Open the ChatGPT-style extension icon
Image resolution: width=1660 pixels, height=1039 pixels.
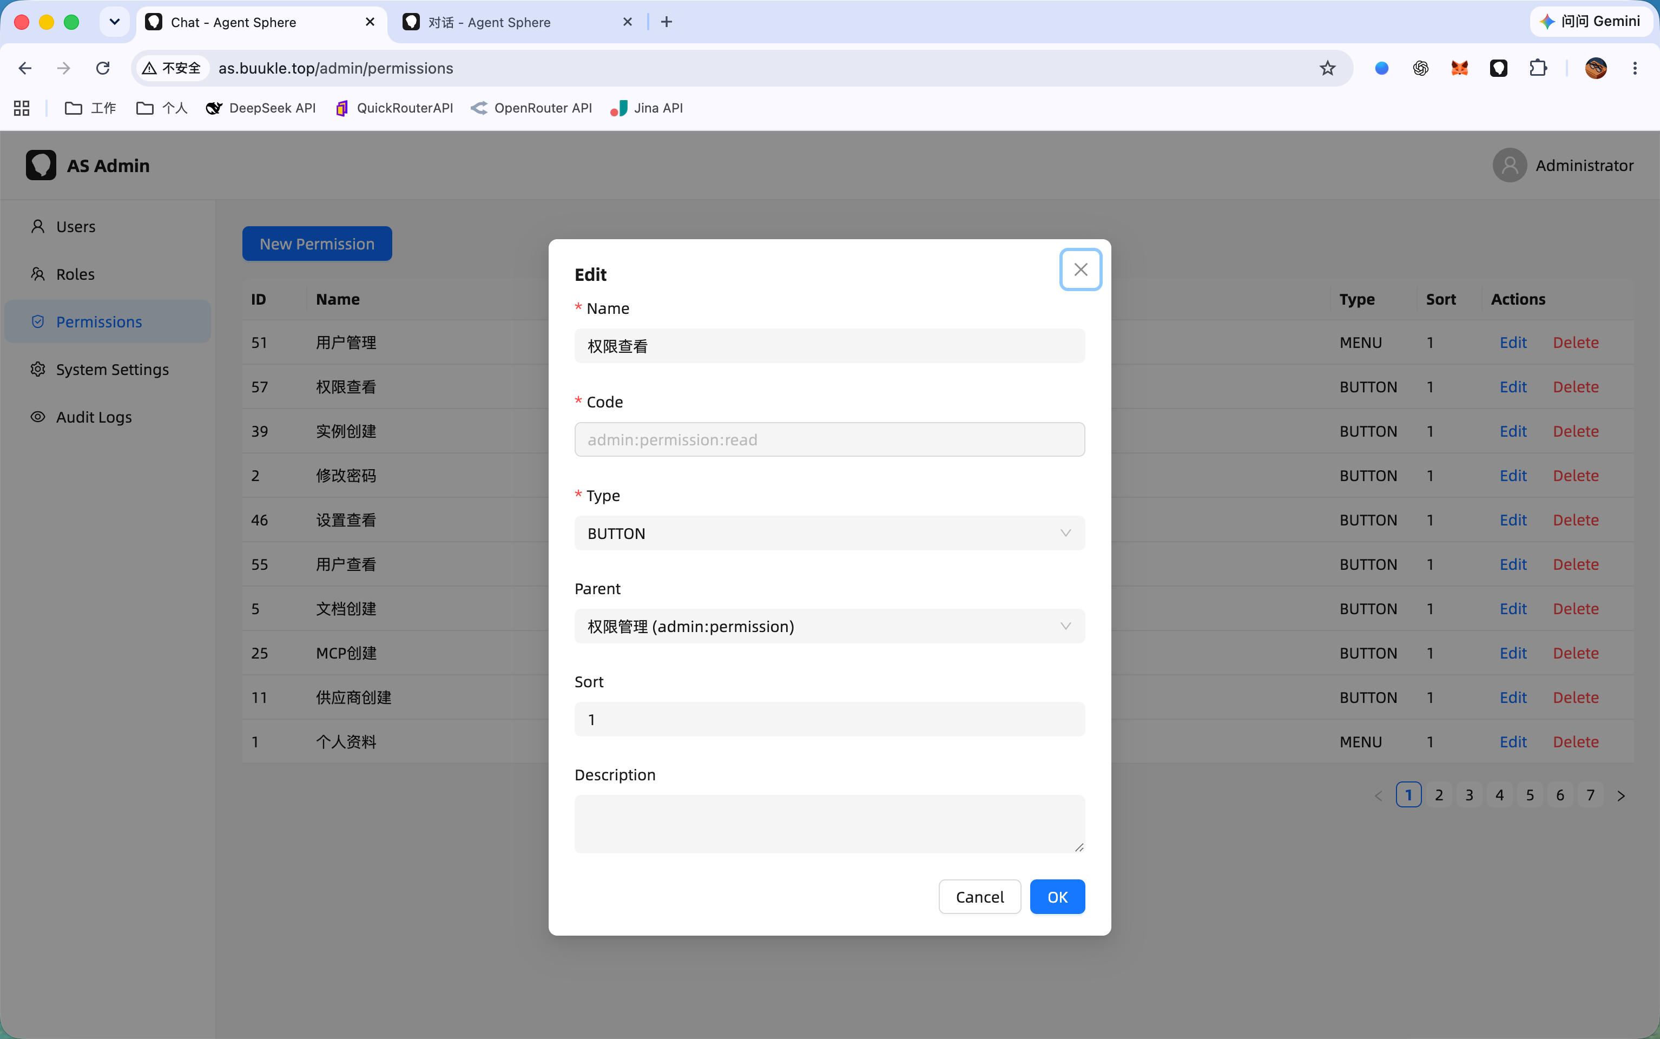[x=1420, y=68]
